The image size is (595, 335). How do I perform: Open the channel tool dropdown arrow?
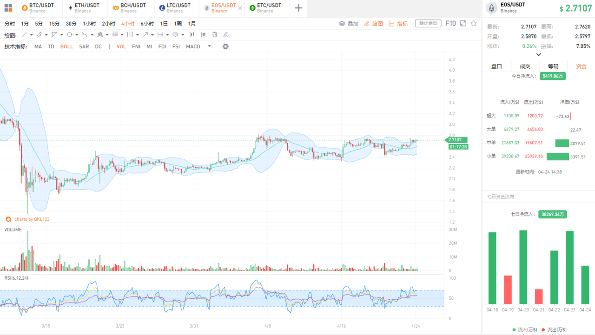[46, 35]
